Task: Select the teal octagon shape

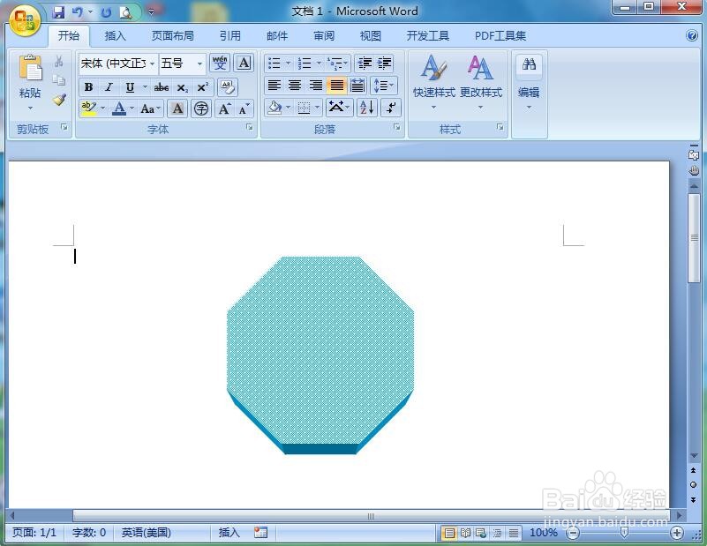Action: [320, 355]
